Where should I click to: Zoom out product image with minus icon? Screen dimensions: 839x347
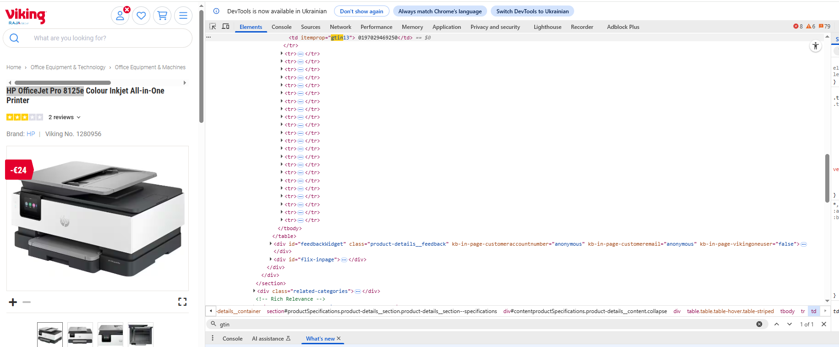pyautogui.click(x=27, y=302)
